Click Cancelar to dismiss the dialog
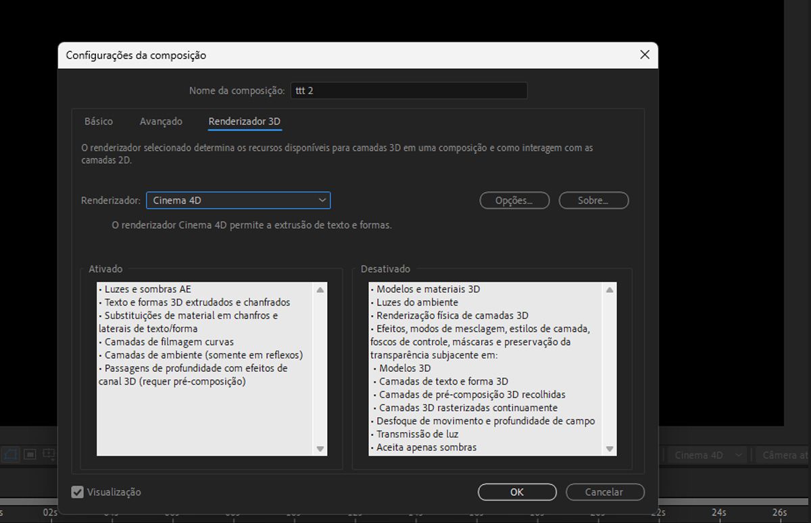This screenshot has width=811, height=523. click(x=605, y=492)
